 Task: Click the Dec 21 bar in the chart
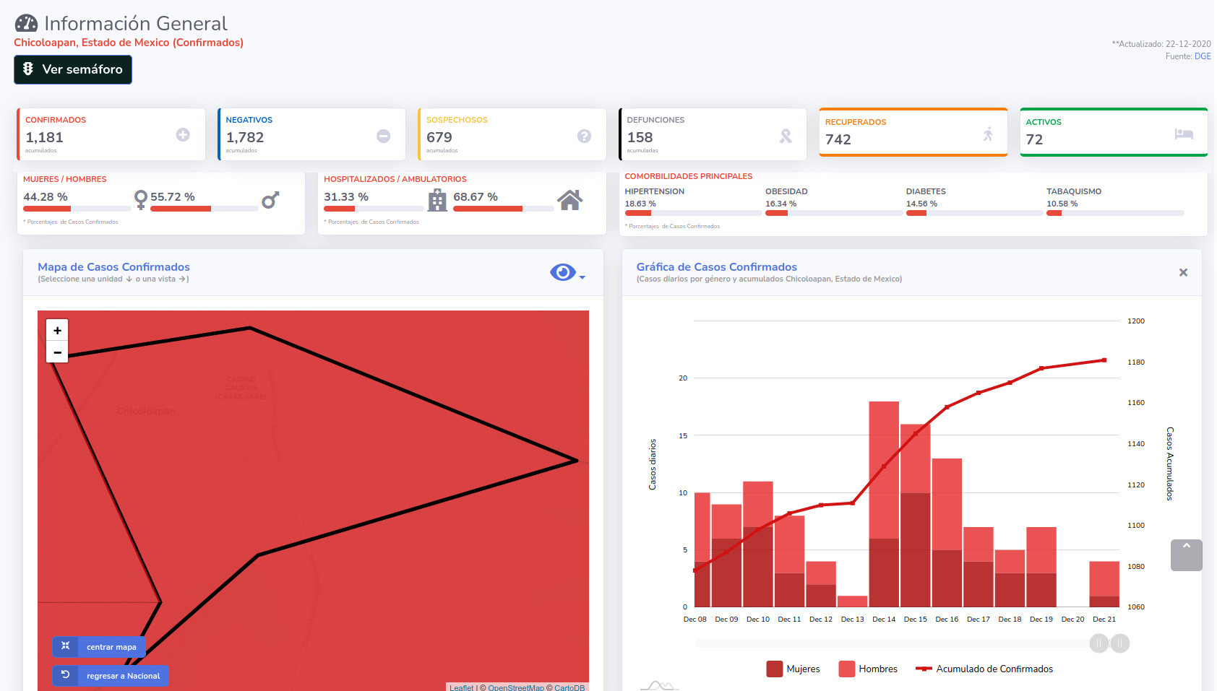pyautogui.click(x=1104, y=584)
